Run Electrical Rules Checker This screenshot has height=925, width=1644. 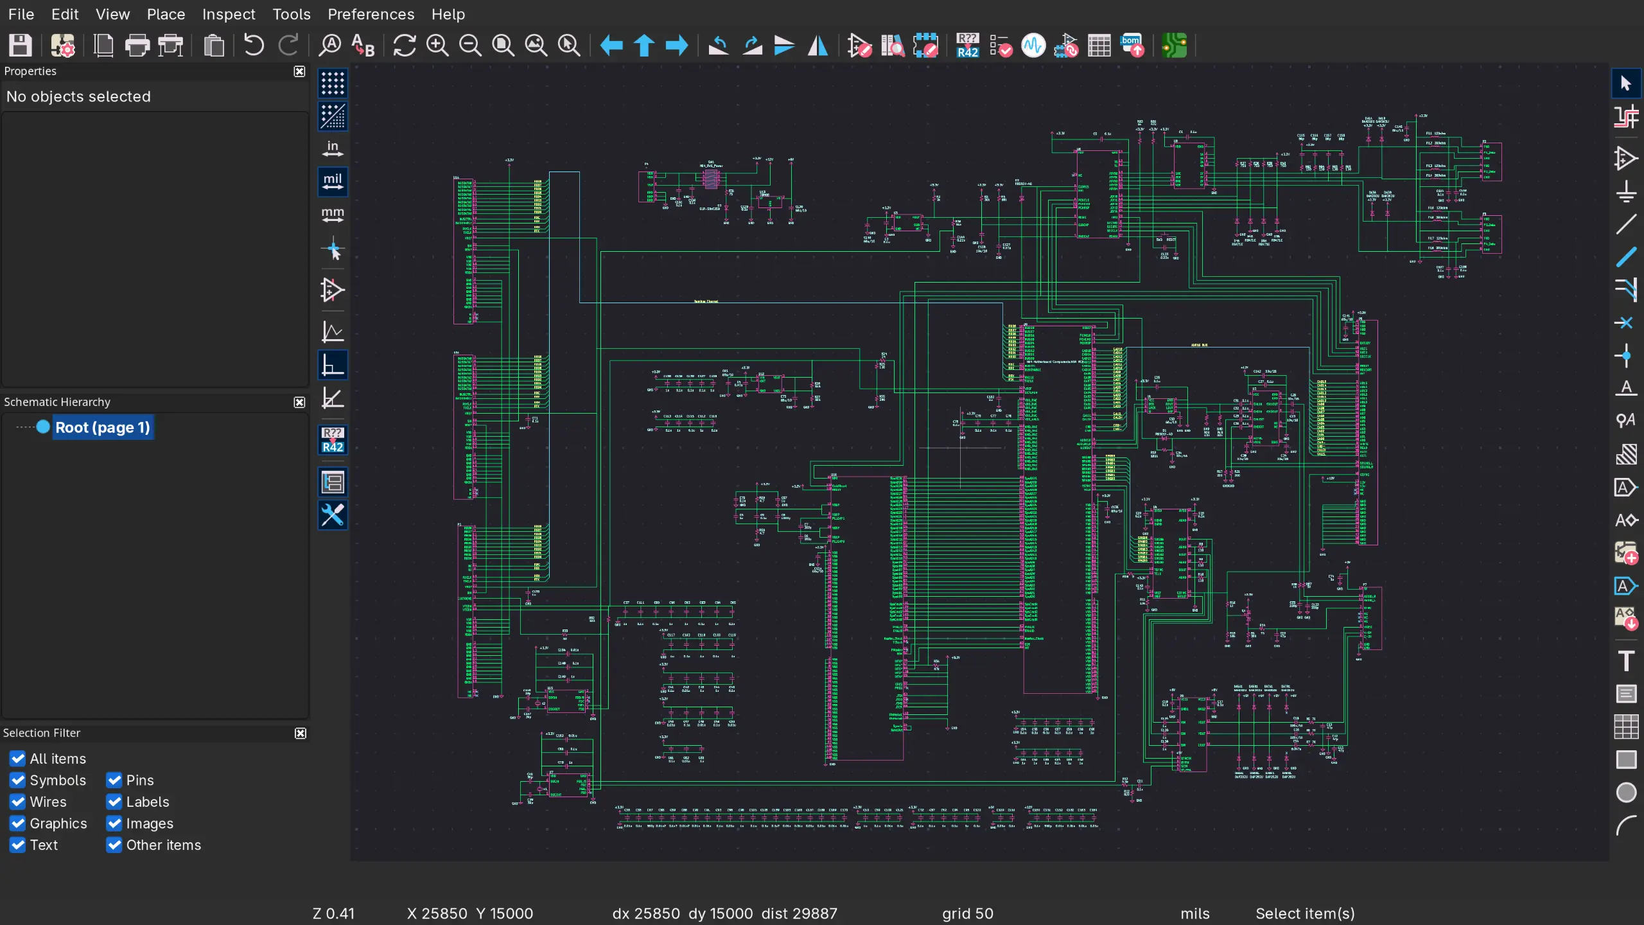click(x=1001, y=46)
